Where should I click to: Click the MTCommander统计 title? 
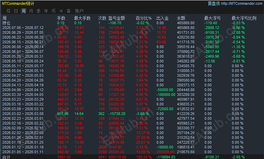(x=18, y=3)
